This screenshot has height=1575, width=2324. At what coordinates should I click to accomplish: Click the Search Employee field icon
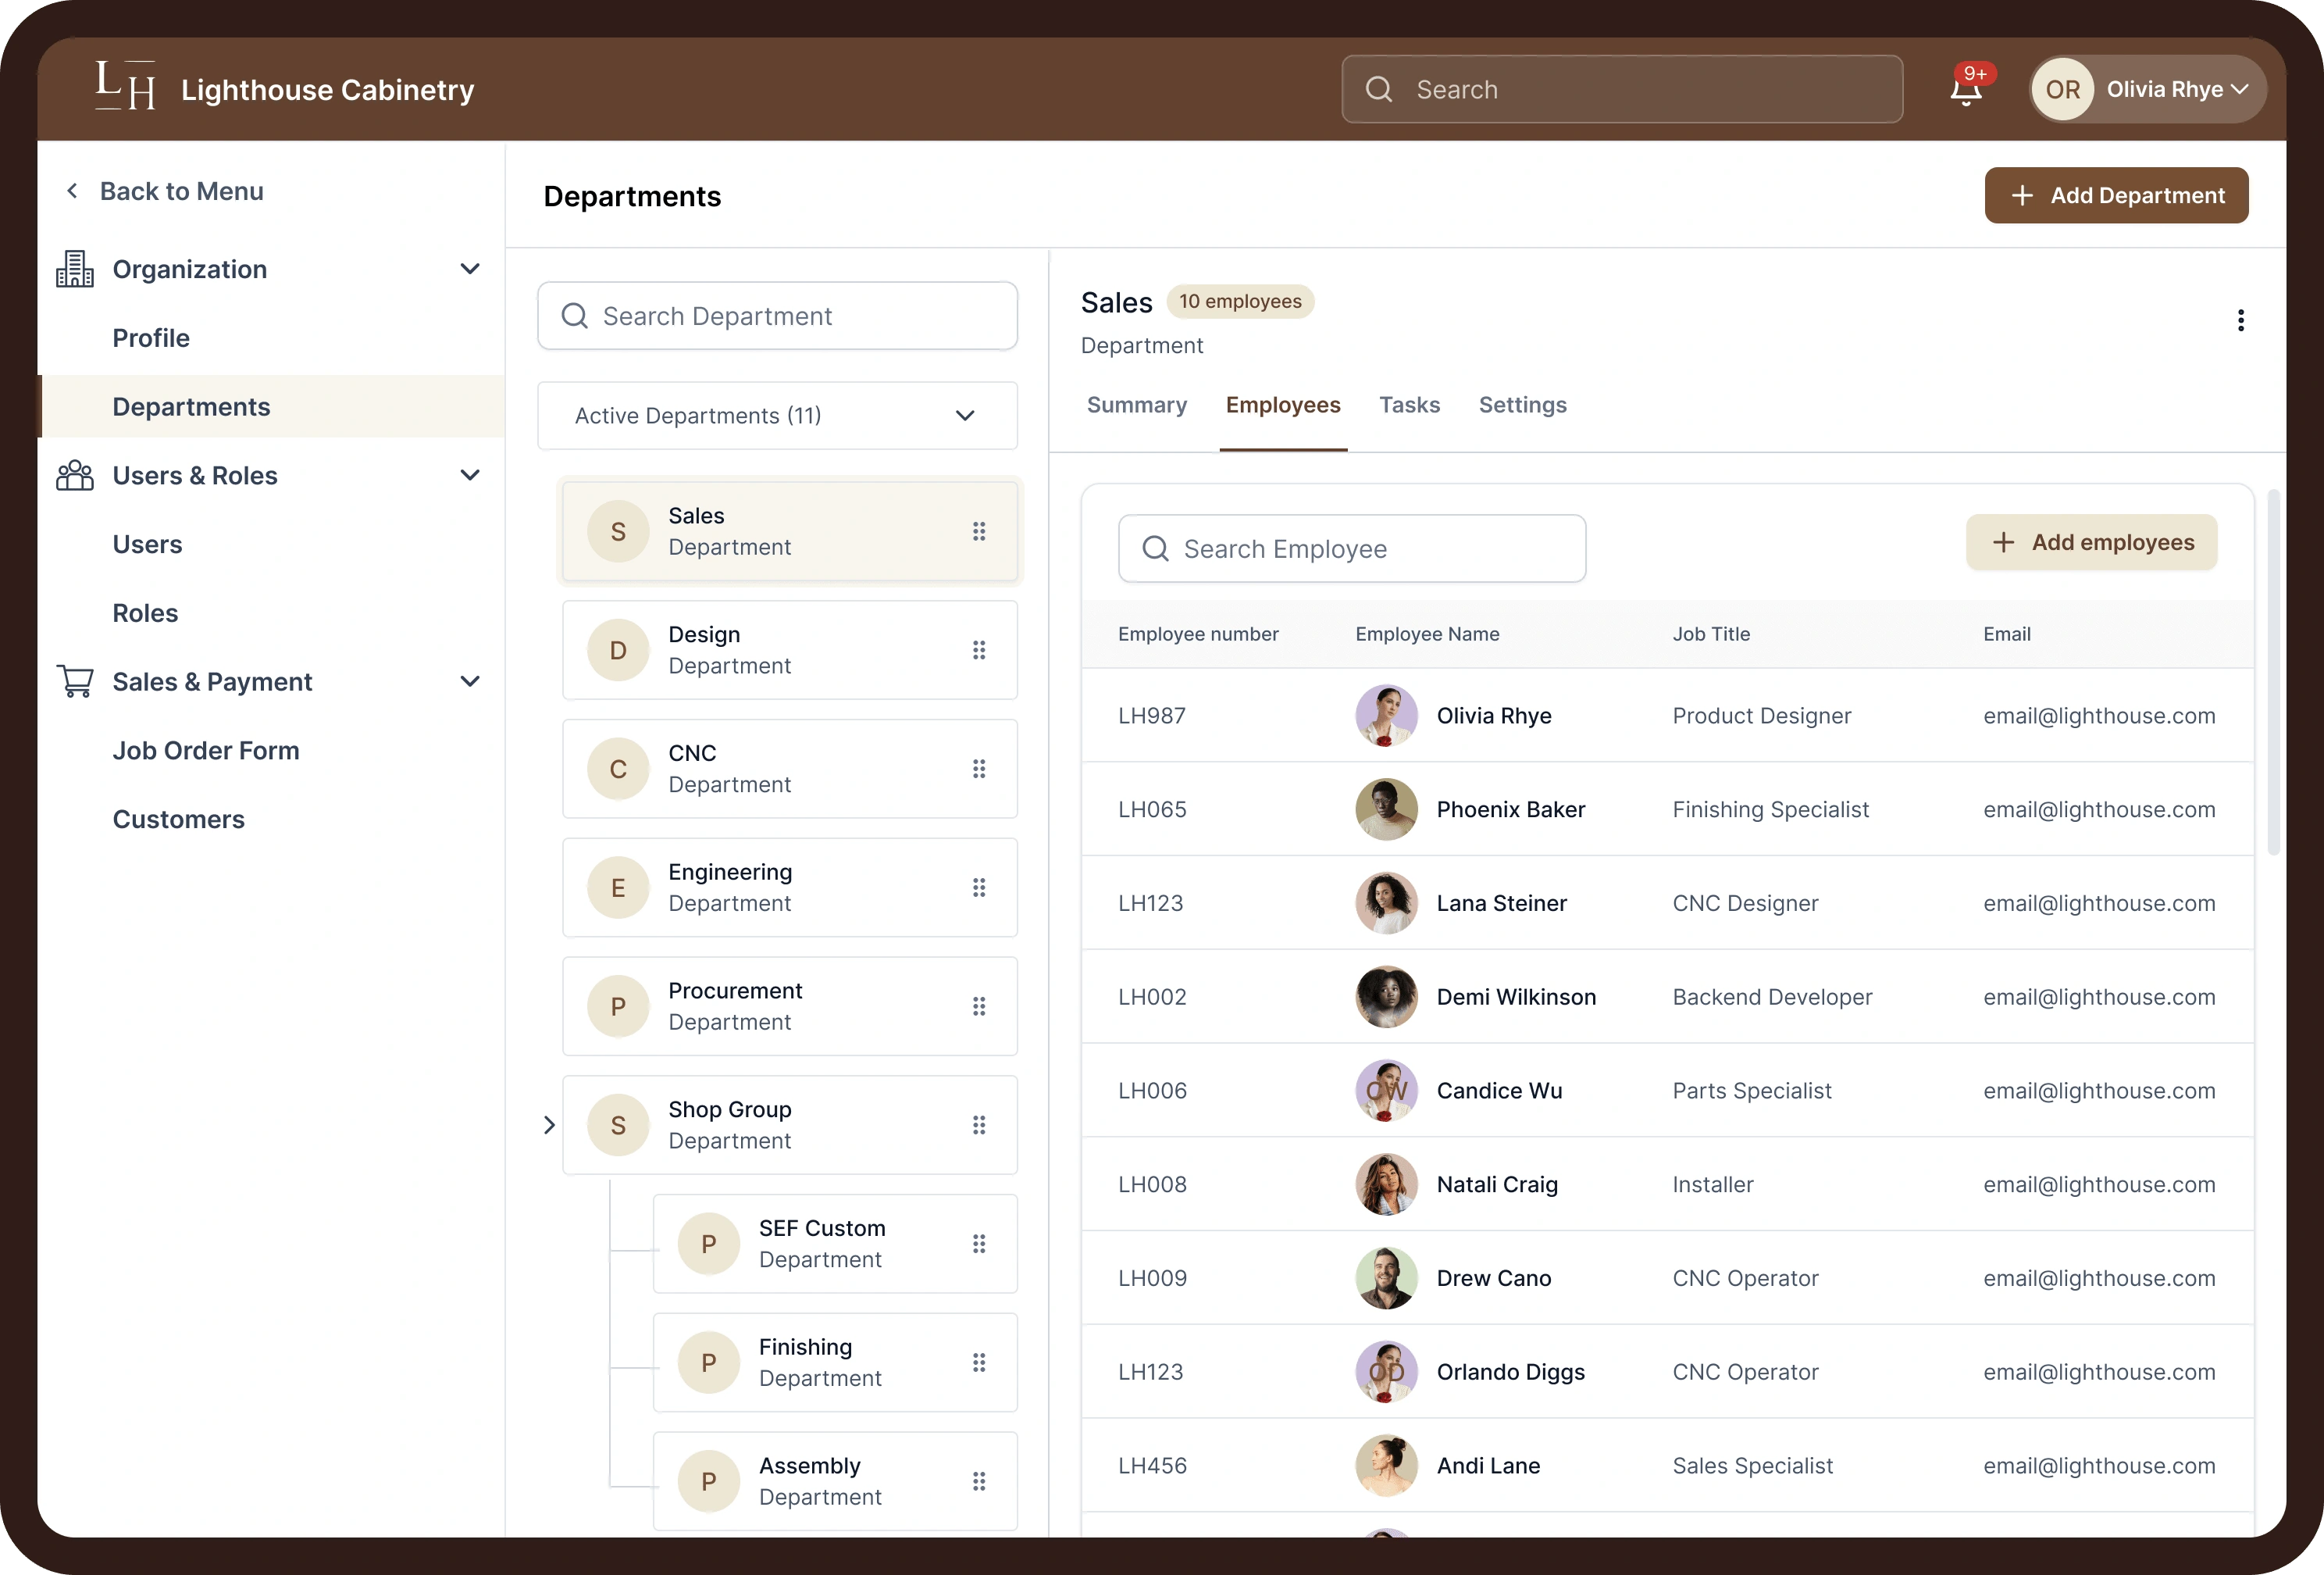(x=1156, y=547)
